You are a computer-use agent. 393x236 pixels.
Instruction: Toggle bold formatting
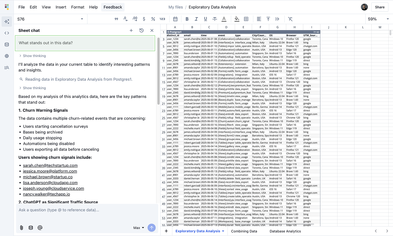[x=187, y=19]
